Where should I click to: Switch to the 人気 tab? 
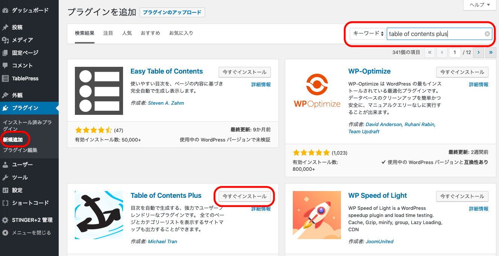[x=127, y=33]
